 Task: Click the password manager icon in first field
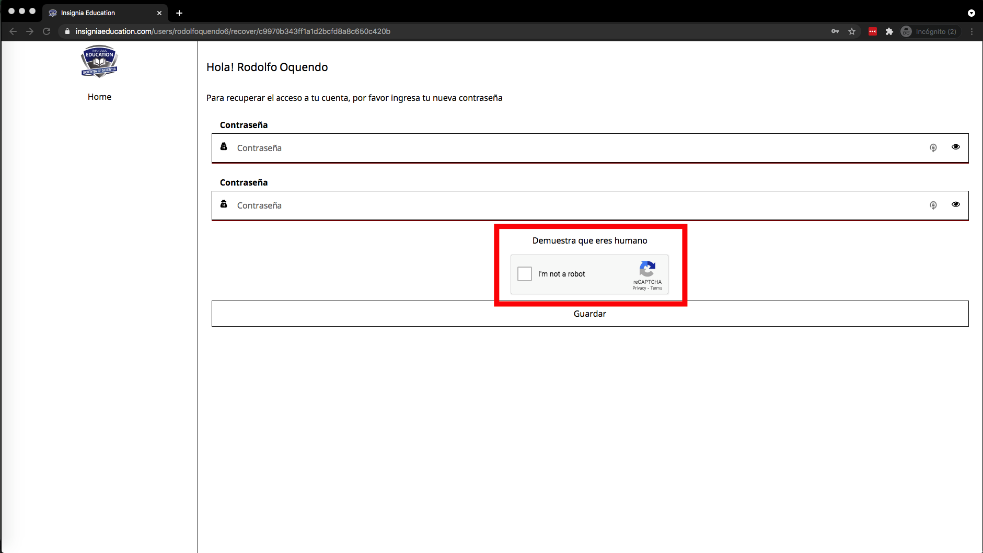tap(933, 148)
